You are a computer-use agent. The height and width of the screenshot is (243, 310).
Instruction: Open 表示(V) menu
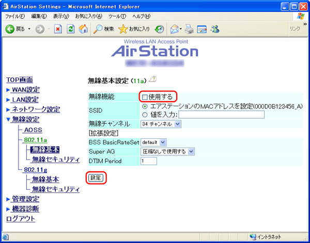click(x=61, y=17)
